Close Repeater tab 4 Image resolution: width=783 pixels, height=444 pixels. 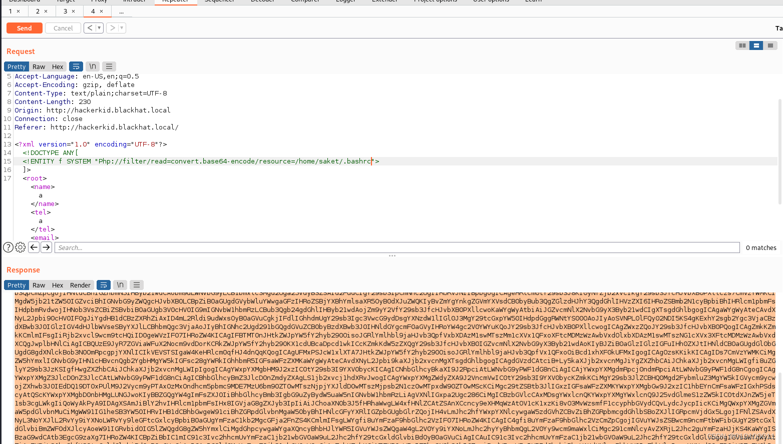point(101,11)
